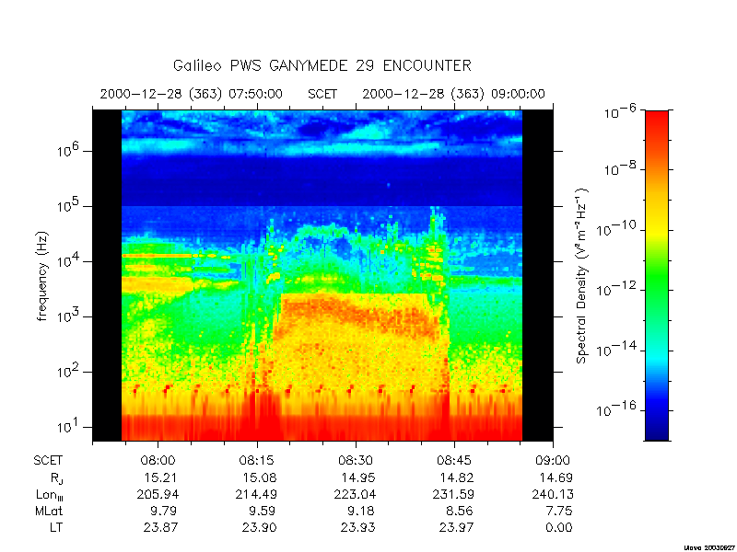Click the '08:45' time tick label
This screenshot has width=737, height=552.
(454, 461)
